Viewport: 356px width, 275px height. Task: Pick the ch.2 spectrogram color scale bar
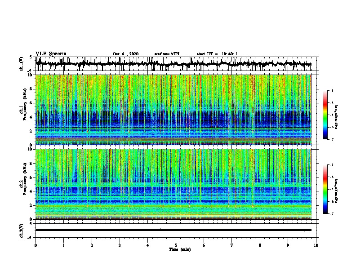325,189
